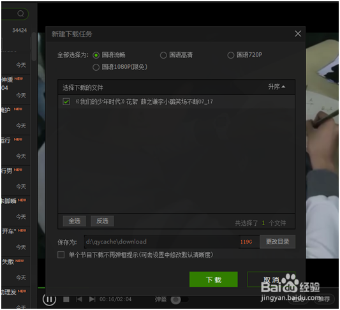Click the 反选 invert selection button
The image size is (340, 310).
click(102, 221)
